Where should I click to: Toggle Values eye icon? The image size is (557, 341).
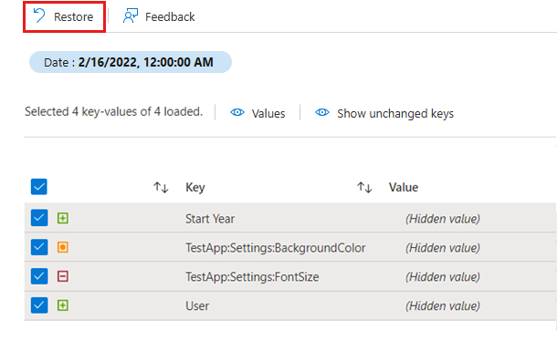(x=236, y=112)
